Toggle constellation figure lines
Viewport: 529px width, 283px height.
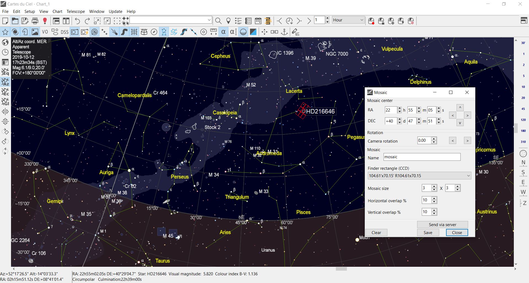click(x=164, y=32)
